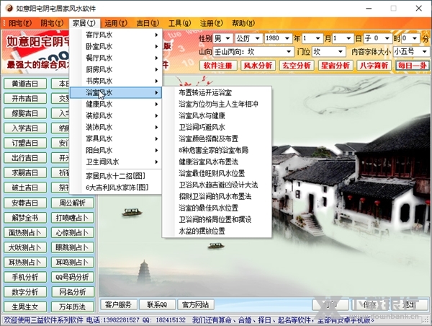Expand 客厅风水 submenu
432x326 pixels.
click(x=116, y=35)
